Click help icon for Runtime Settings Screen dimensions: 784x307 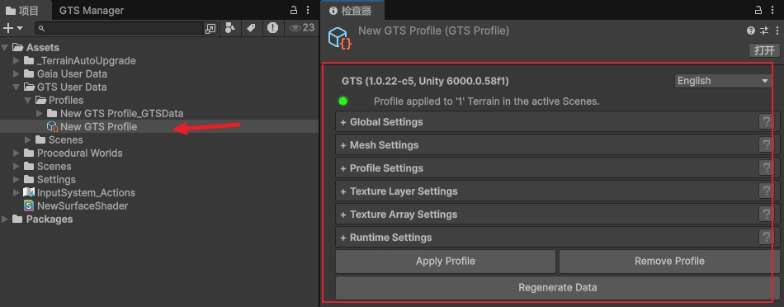coord(766,237)
